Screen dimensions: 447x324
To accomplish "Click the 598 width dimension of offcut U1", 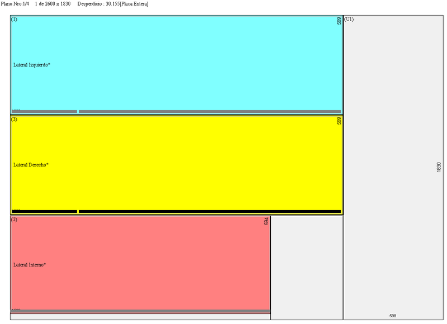I will tap(393, 316).
